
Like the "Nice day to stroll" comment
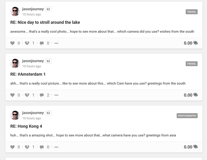pyautogui.click(x=13, y=43)
